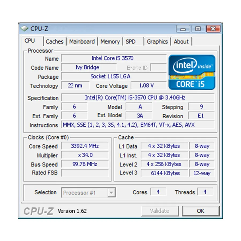The height and width of the screenshot is (241, 241).
Task: Switch to the Caches tab
Action: 55,42
